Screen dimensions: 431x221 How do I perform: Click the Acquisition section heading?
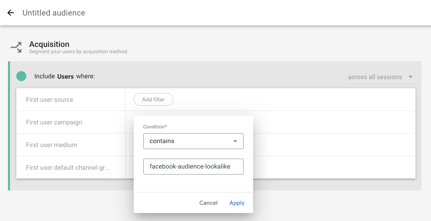coord(49,44)
